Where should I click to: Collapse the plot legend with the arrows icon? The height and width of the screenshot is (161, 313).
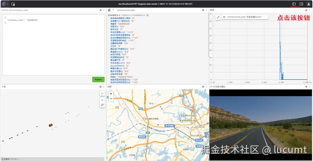[218, 17]
